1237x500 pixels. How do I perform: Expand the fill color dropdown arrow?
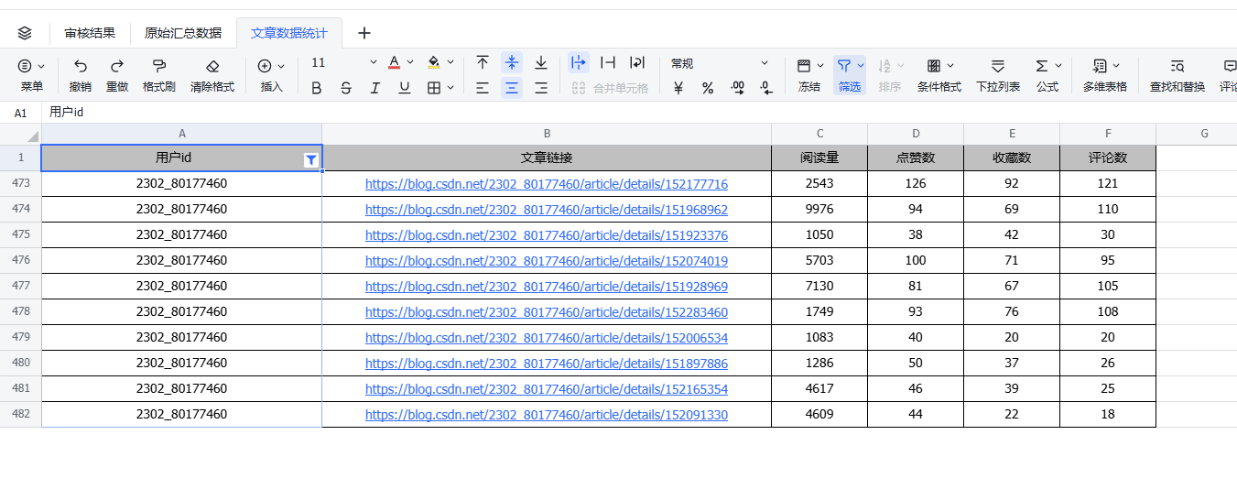(x=450, y=63)
